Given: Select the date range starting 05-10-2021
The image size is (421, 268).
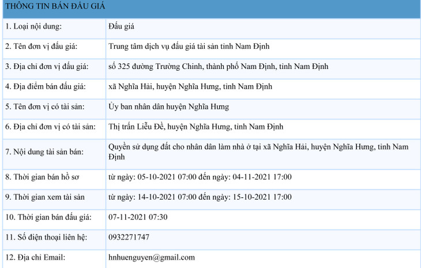Looking at the screenshot, I should click(x=200, y=177).
